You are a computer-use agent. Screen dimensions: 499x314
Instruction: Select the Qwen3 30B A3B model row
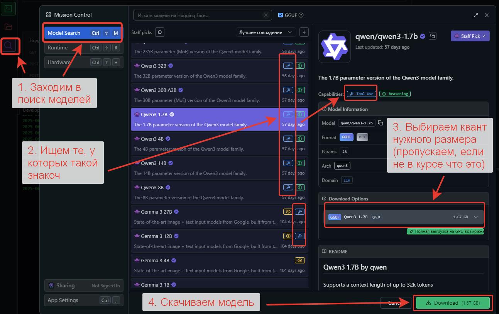[219, 95]
